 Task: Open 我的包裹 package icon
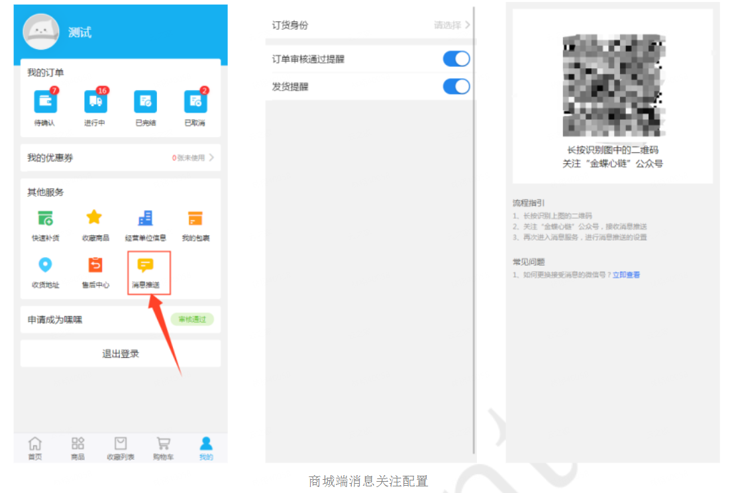tap(195, 219)
